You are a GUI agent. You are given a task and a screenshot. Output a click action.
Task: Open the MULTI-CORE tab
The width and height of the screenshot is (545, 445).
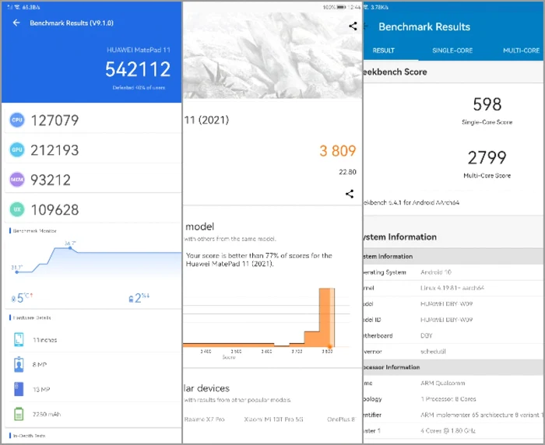pyautogui.click(x=521, y=51)
